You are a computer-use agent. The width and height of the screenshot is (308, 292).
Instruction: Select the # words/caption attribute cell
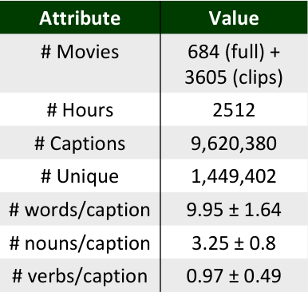[x=80, y=209]
